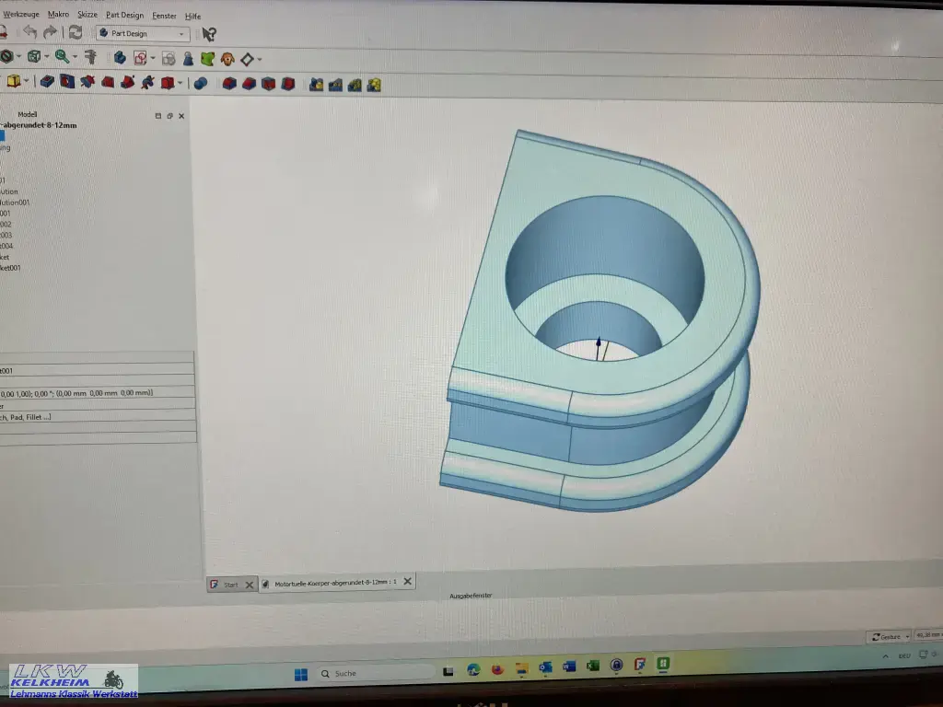Open FreeCAD from the taskbar
The width and height of the screenshot is (943, 707).
pyautogui.click(x=640, y=665)
